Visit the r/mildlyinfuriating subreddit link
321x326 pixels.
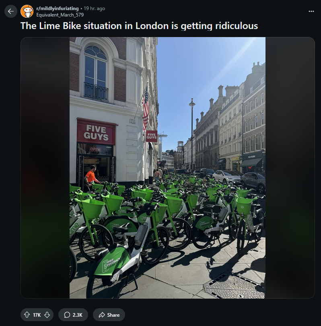click(x=58, y=8)
